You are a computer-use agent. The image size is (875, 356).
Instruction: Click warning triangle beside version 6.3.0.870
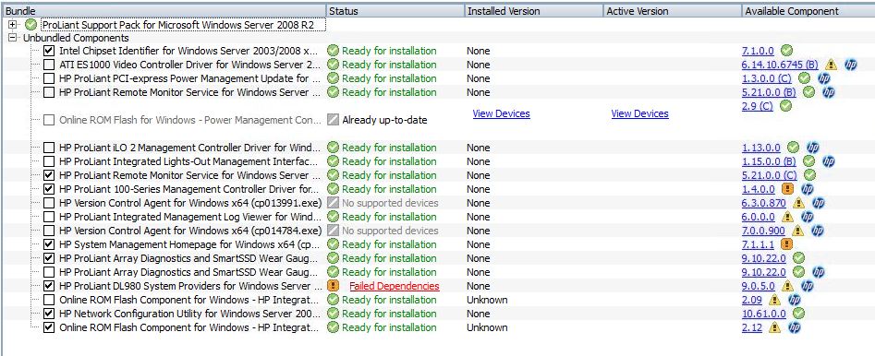pos(798,203)
